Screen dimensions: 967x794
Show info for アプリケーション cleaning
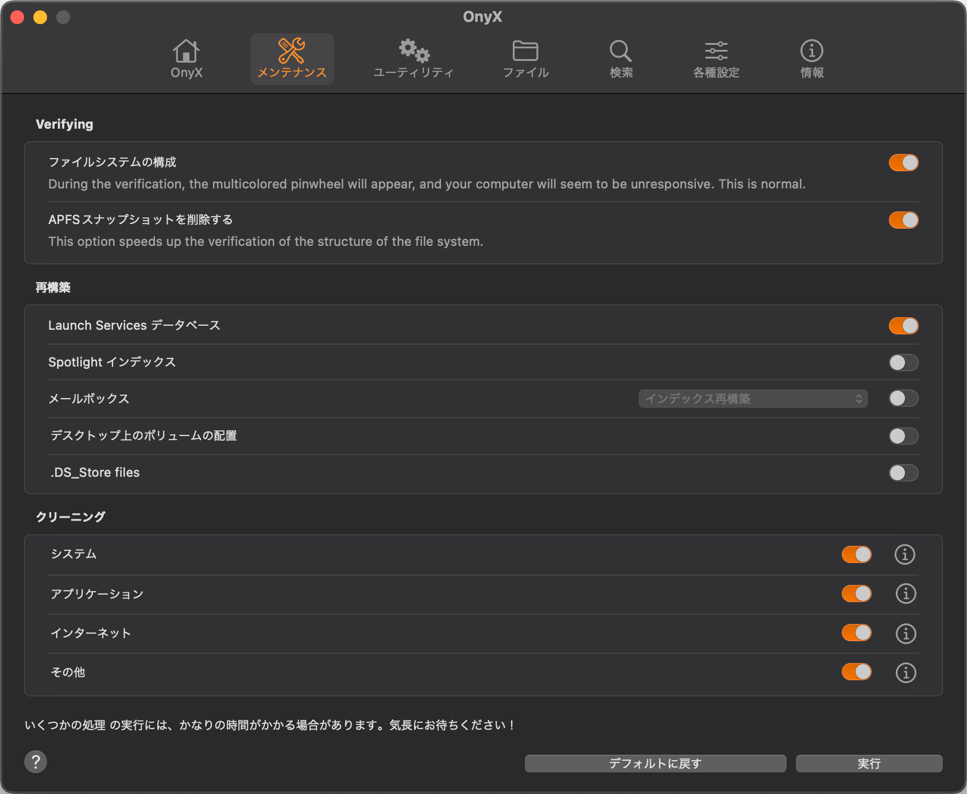click(x=906, y=593)
